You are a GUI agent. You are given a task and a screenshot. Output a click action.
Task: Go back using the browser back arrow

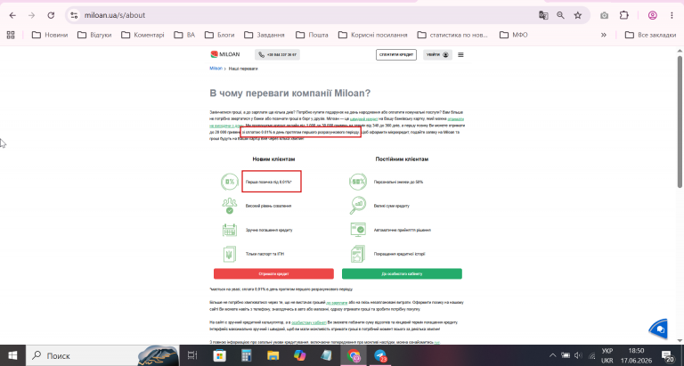click(x=12, y=15)
